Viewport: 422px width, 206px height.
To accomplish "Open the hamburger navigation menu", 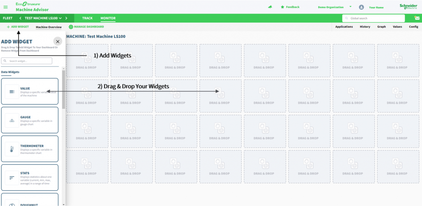I will tap(6, 7).
